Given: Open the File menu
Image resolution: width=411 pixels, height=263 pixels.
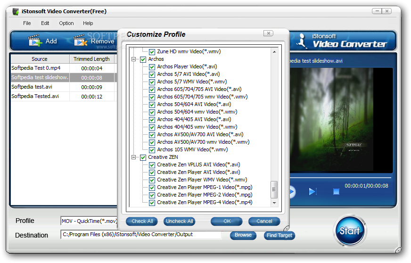Looking at the screenshot, I should tap(27, 23).
